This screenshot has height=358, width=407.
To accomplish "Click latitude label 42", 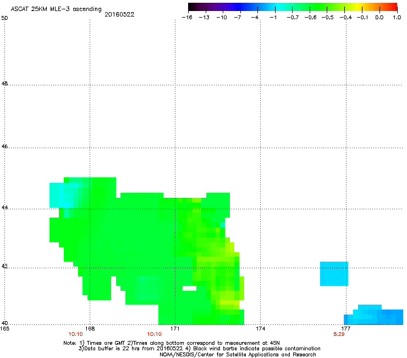I will 4,267.
